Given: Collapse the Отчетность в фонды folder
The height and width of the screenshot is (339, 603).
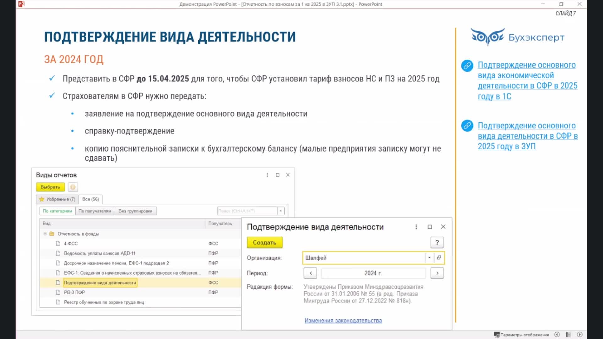Looking at the screenshot, I should pos(45,234).
